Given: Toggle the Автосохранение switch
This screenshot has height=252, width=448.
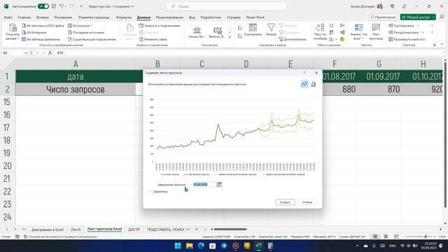Looking at the screenshot, I should coord(43,6).
